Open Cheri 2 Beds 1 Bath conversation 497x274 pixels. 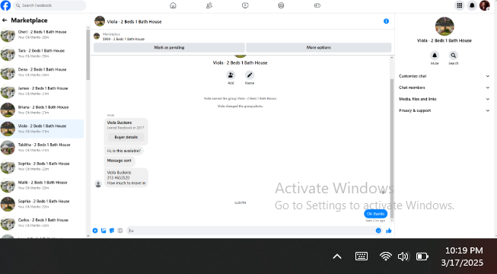[x=42, y=34]
